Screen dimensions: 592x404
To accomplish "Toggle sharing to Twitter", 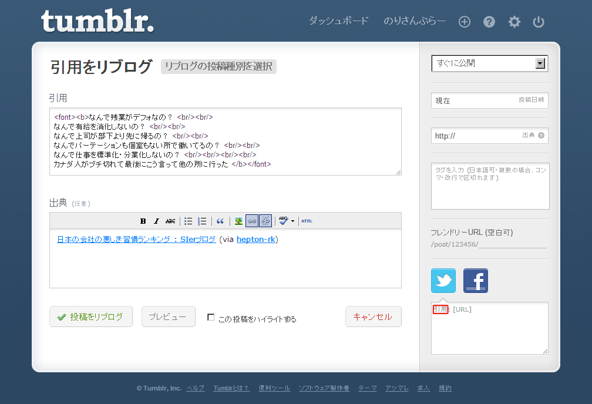I will (443, 281).
